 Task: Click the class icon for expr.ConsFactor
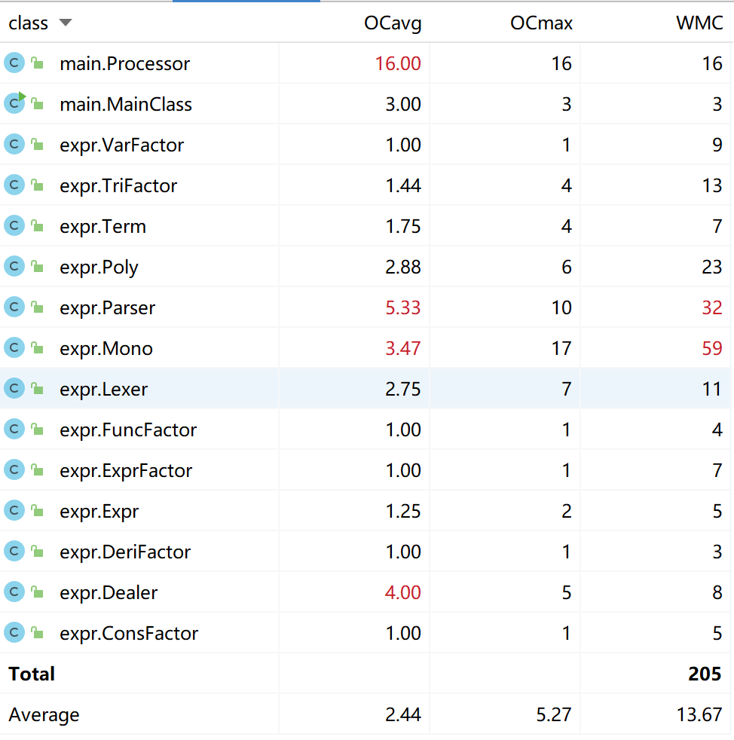[x=14, y=632]
